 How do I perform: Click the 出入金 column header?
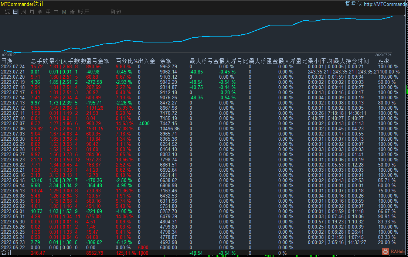coord(146,61)
